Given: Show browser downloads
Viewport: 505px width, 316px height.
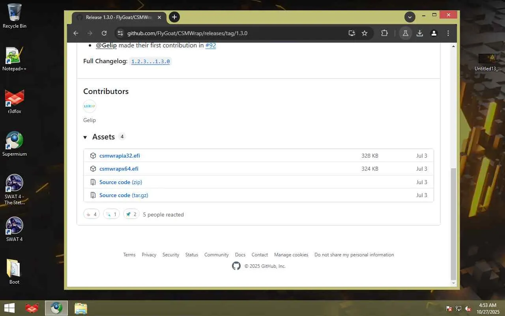Looking at the screenshot, I should point(420,33).
